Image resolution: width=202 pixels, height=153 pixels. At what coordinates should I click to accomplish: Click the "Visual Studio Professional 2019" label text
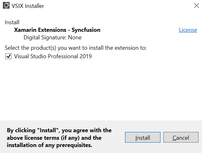[53, 57]
